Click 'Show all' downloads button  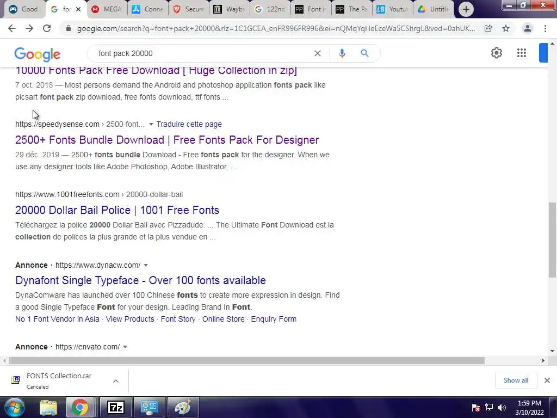516,380
